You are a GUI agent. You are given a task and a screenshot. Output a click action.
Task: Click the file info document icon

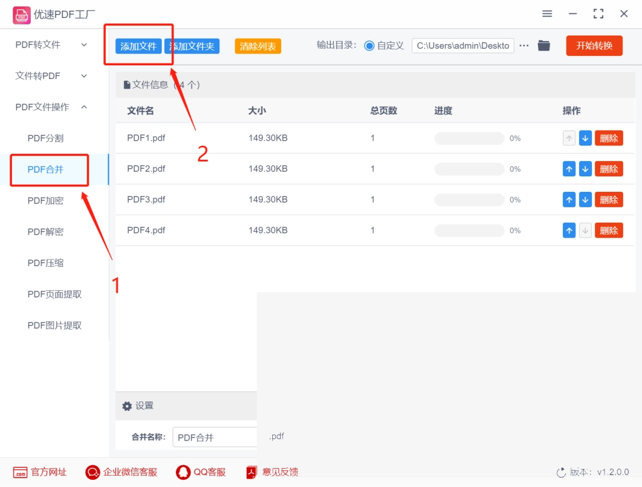point(127,85)
